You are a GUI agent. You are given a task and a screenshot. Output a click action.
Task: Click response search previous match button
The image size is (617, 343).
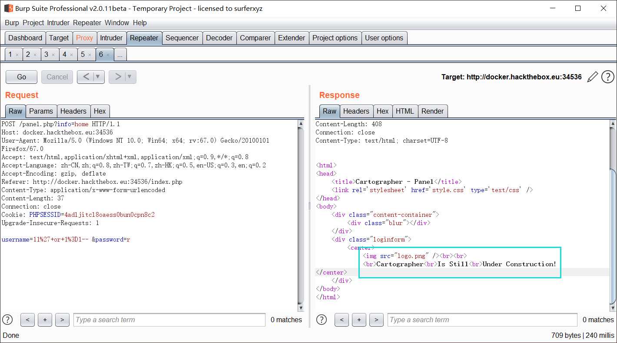point(342,320)
